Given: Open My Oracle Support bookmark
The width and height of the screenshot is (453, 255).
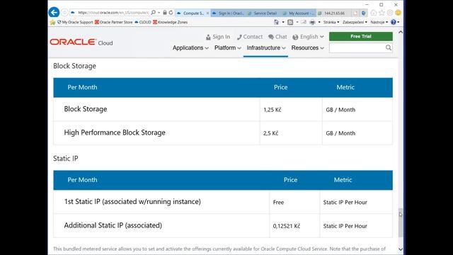Looking at the screenshot, I should point(75,22).
